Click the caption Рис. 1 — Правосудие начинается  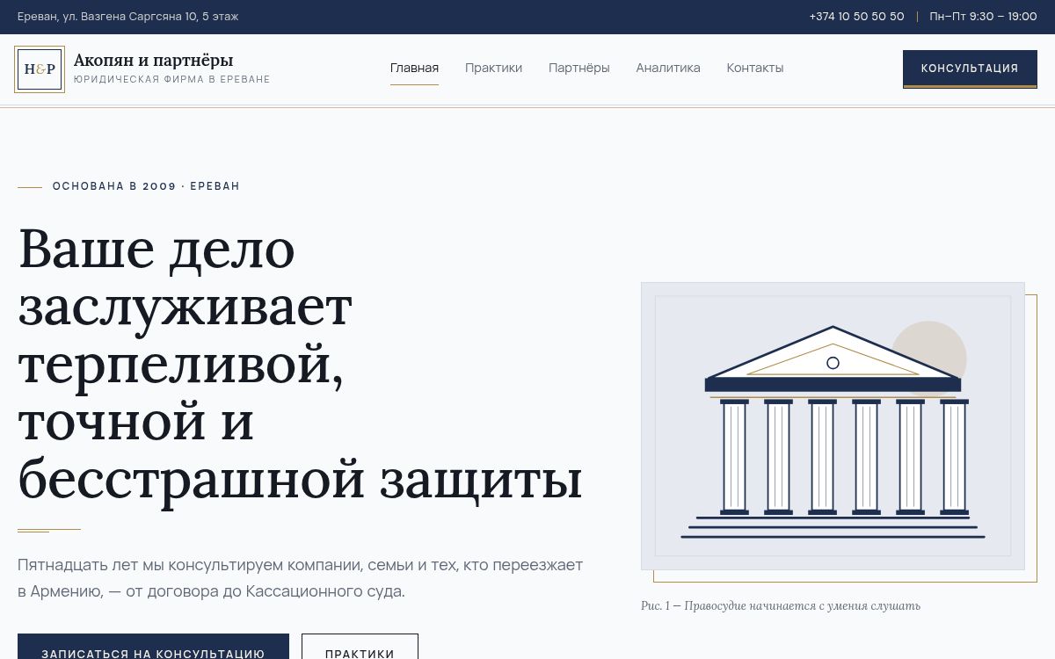coord(781,605)
